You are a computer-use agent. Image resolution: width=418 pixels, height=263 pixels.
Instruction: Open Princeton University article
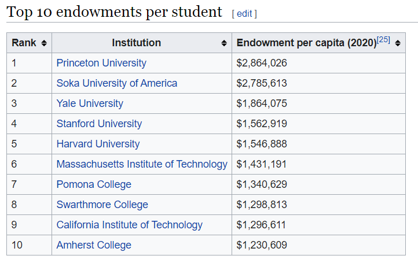(x=101, y=63)
